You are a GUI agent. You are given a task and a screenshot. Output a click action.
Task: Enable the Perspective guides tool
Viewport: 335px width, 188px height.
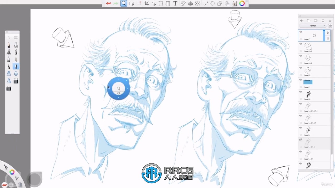[x=191, y=3]
